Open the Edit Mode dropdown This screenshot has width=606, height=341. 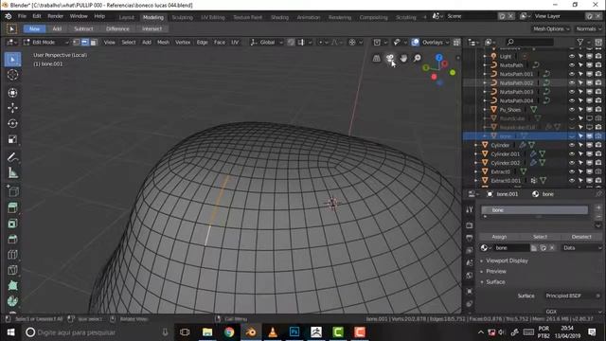point(46,42)
